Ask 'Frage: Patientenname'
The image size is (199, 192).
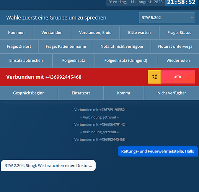pos(66,46)
